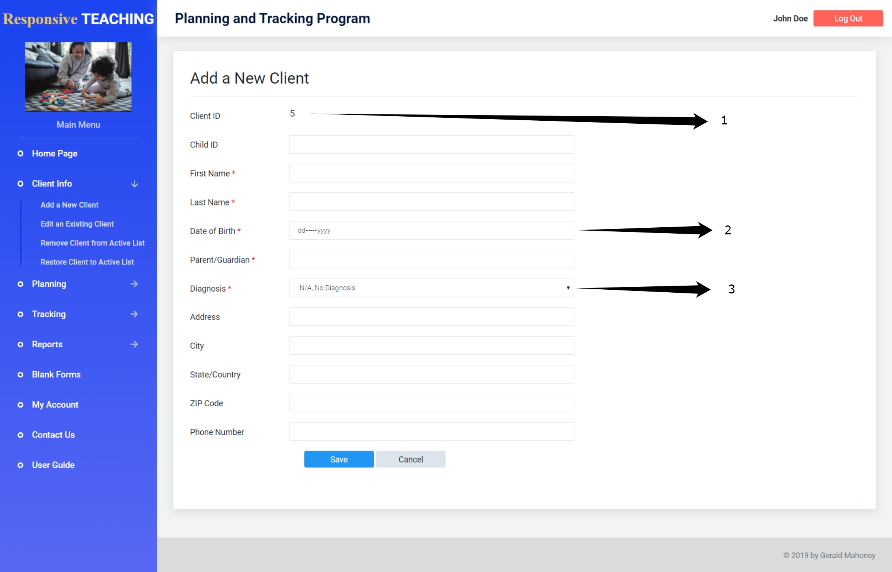The width and height of the screenshot is (892, 572).
Task: Click the Save button
Action: pos(339,459)
